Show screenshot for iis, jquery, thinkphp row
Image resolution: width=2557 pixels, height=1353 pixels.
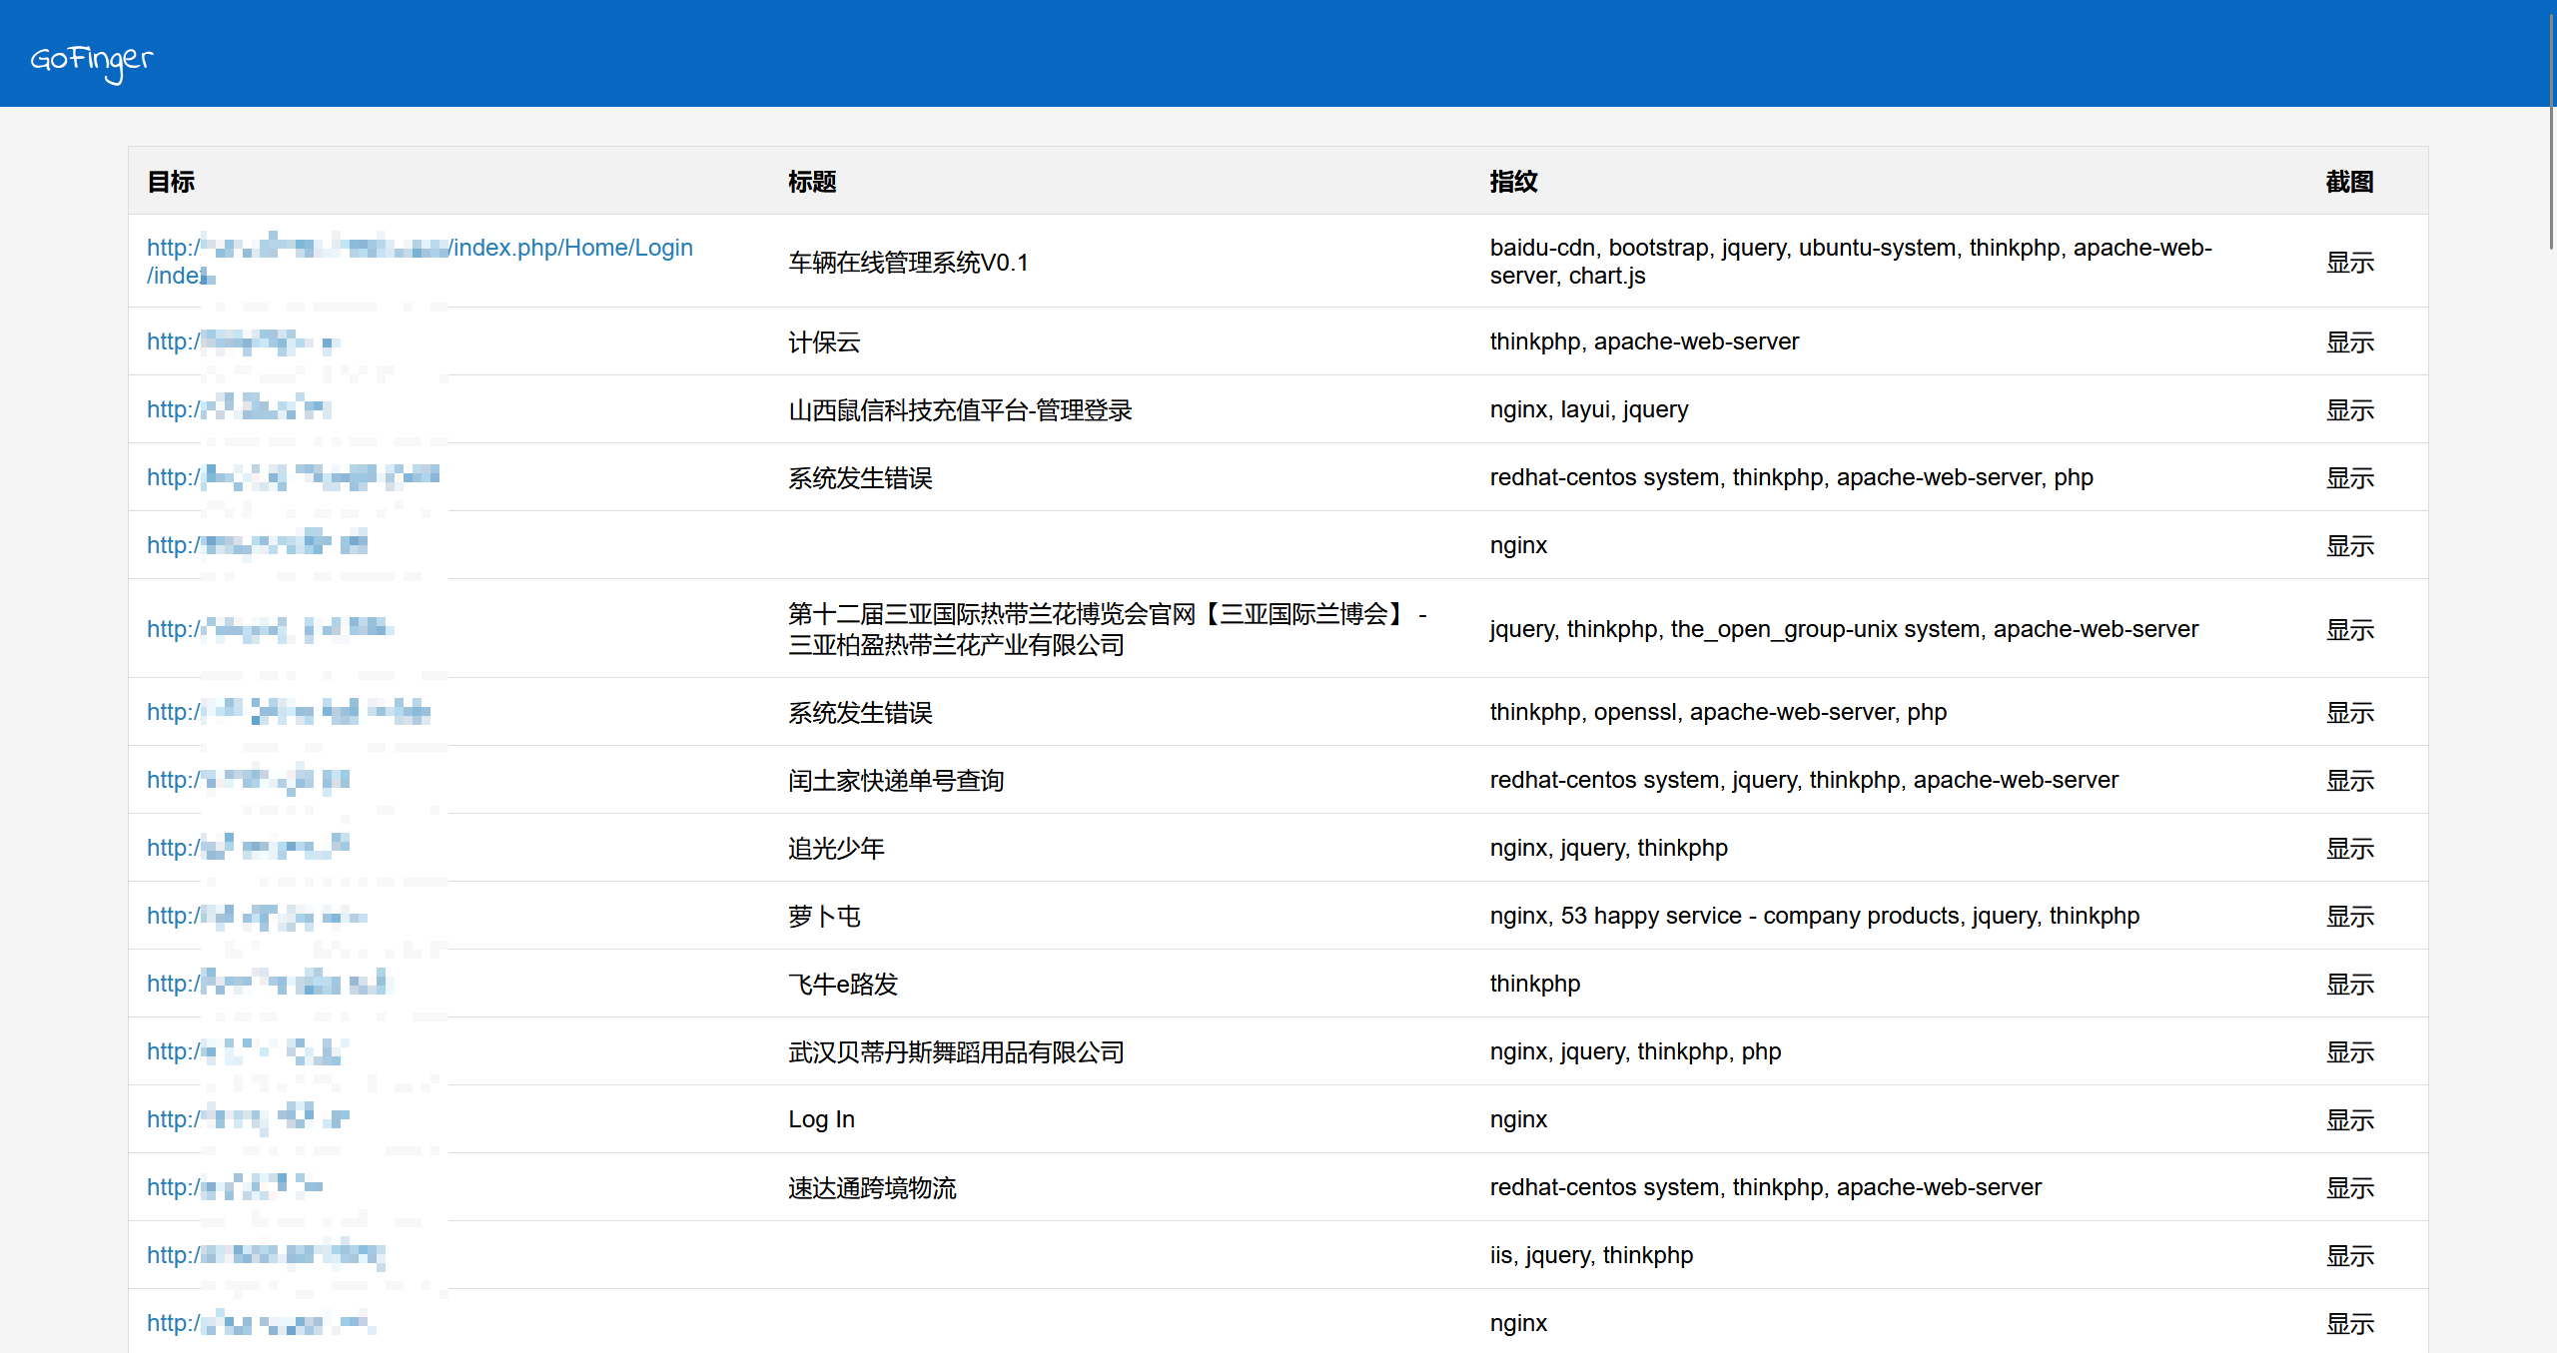(x=2349, y=1256)
